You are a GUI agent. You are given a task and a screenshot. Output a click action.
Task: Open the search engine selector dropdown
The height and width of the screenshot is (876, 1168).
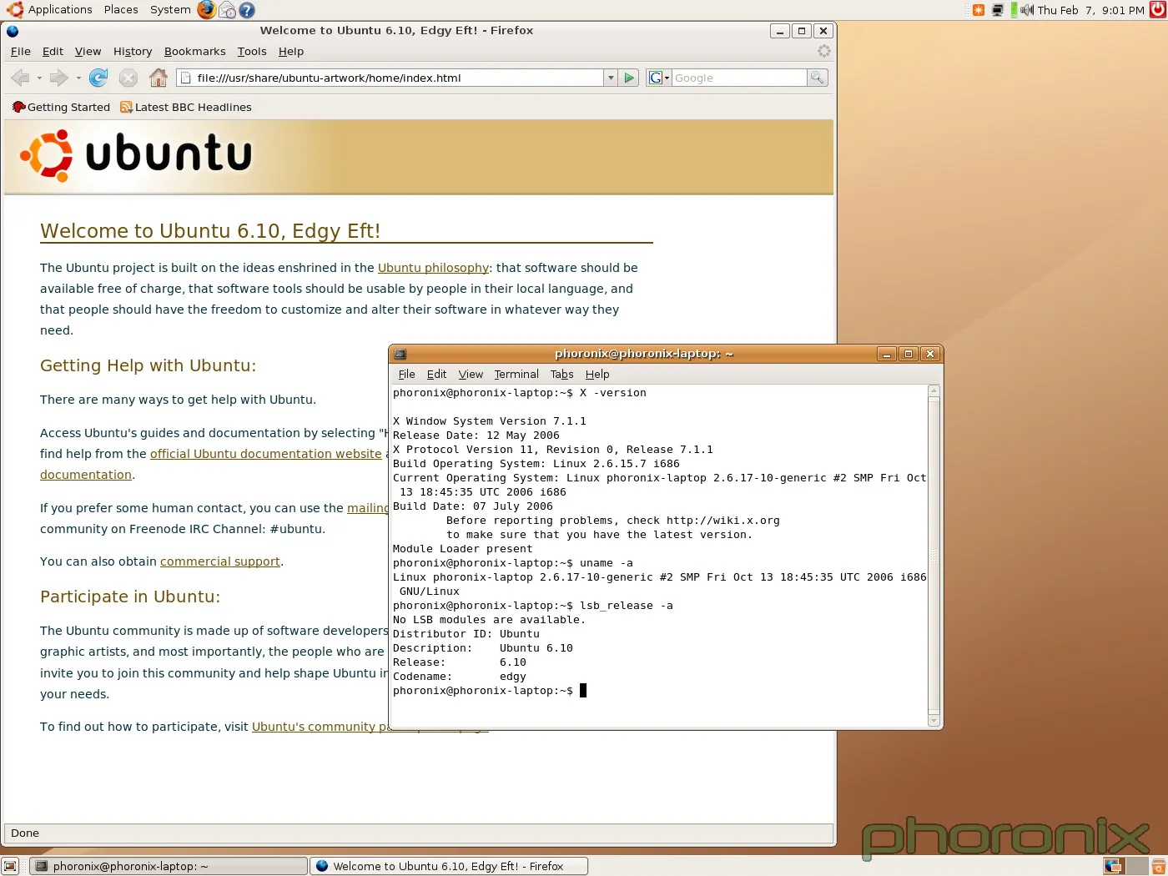[x=659, y=78]
